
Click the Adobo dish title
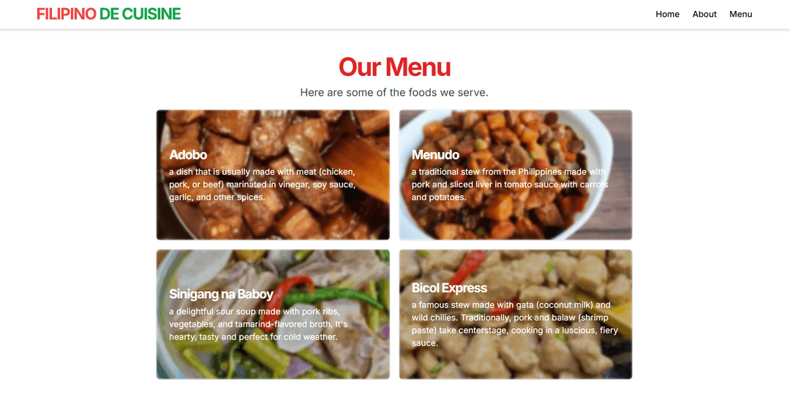pos(188,155)
